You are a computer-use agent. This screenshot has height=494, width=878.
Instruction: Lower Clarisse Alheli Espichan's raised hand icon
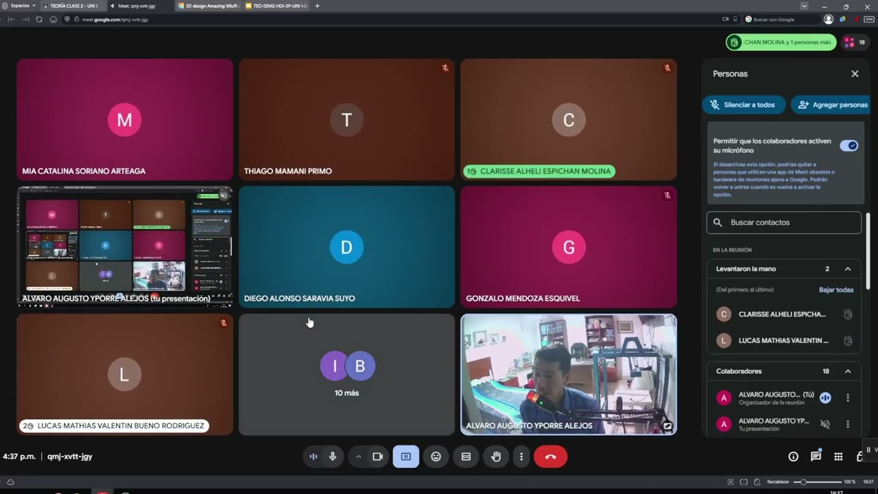848,314
